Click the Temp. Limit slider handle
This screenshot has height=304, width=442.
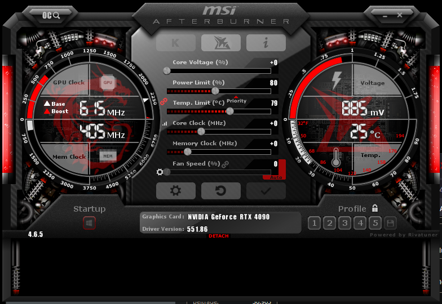pos(230,111)
